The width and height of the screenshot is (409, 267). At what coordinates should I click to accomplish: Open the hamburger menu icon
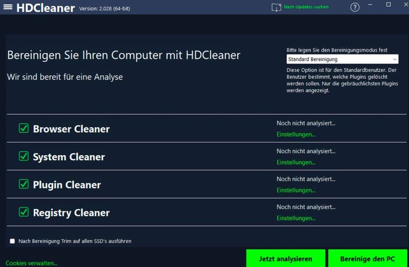pos(8,7)
